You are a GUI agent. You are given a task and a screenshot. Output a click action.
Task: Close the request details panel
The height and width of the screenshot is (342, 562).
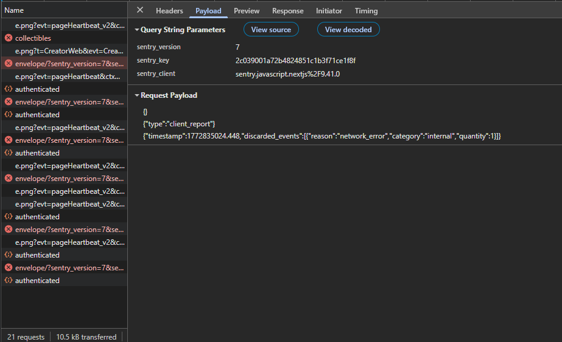point(140,10)
